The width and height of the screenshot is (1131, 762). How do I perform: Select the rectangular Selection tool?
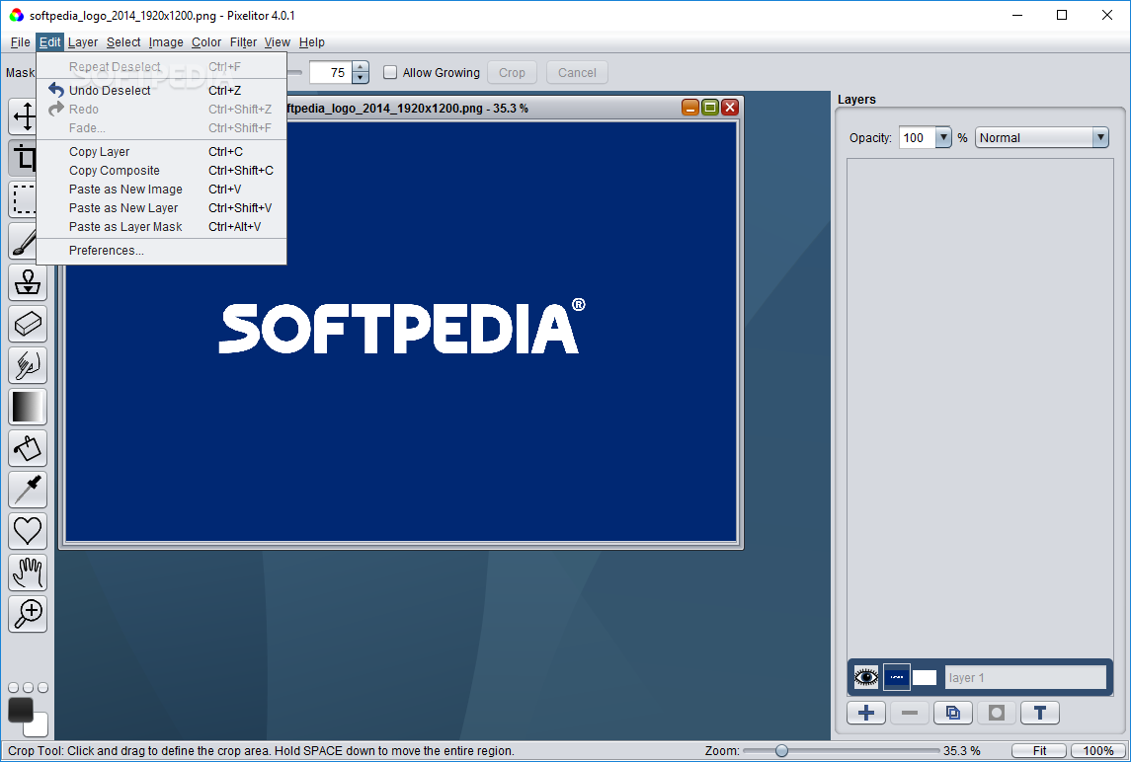click(27, 199)
